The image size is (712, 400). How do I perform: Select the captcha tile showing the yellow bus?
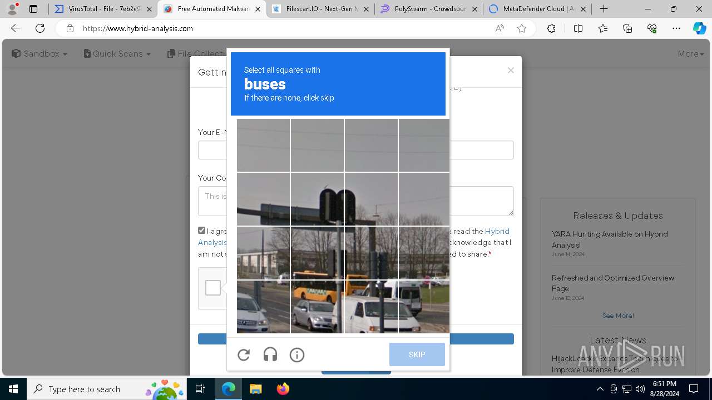pyautogui.click(x=317, y=307)
